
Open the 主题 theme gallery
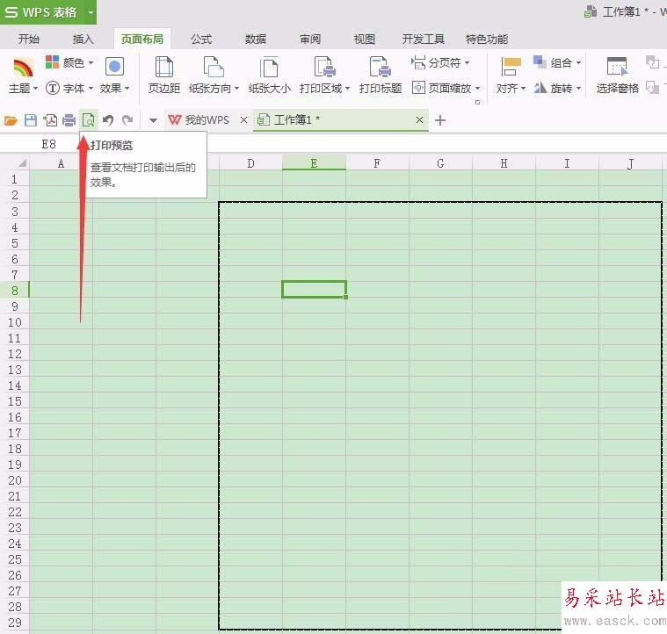[23, 76]
